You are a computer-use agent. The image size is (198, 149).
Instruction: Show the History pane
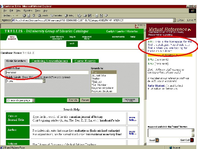69,15
